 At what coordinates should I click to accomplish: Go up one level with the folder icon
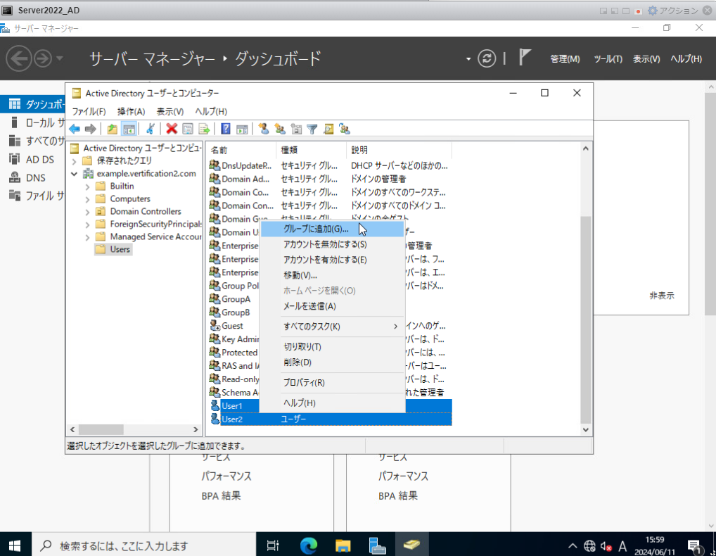[x=112, y=129]
